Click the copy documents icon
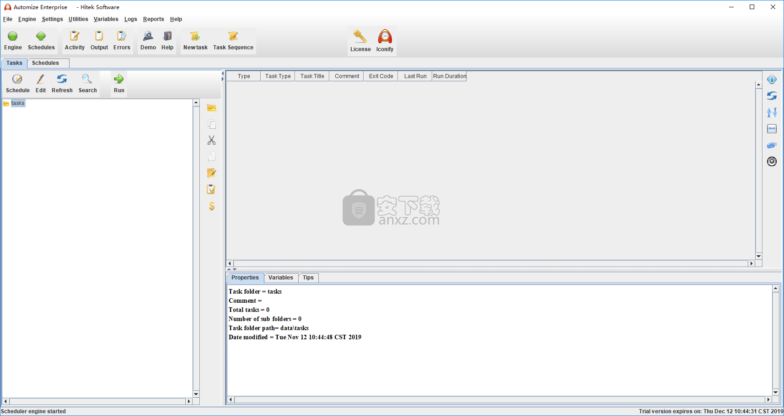Image resolution: width=784 pixels, height=416 pixels. tap(211, 124)
